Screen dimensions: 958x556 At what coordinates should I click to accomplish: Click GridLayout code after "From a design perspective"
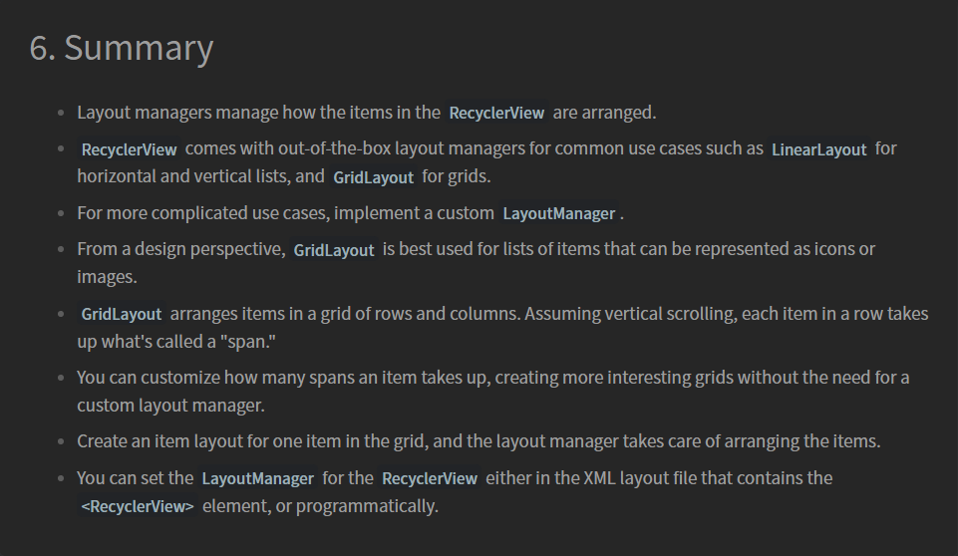[334, 250]
